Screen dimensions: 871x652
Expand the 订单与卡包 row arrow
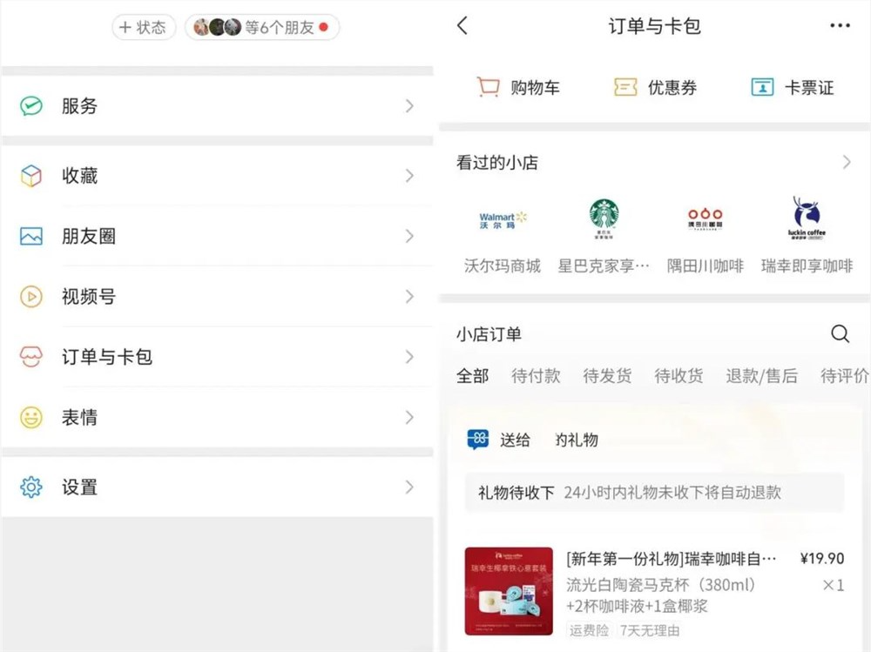[409, 357]
